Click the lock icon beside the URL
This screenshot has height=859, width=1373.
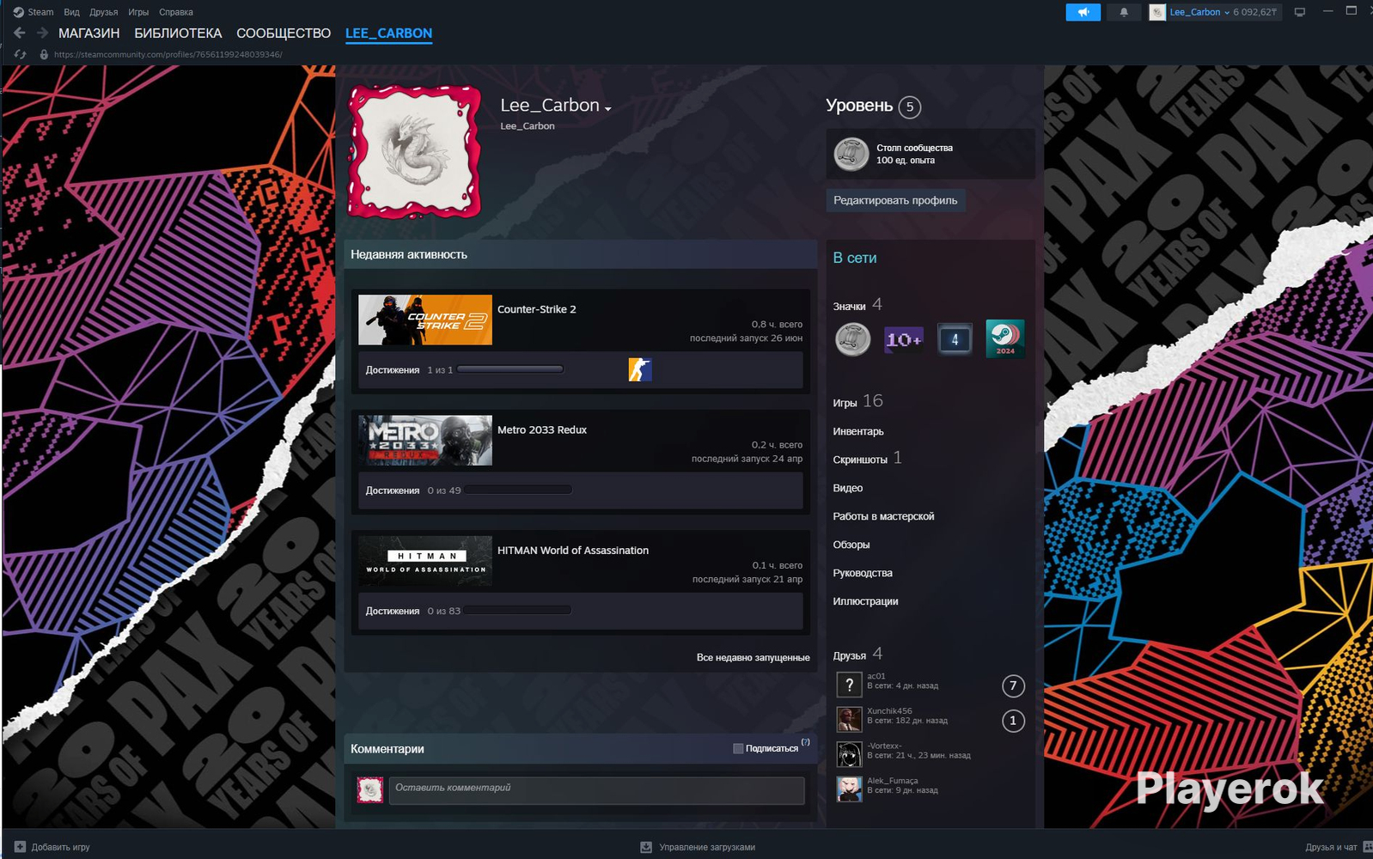point(44,54)
